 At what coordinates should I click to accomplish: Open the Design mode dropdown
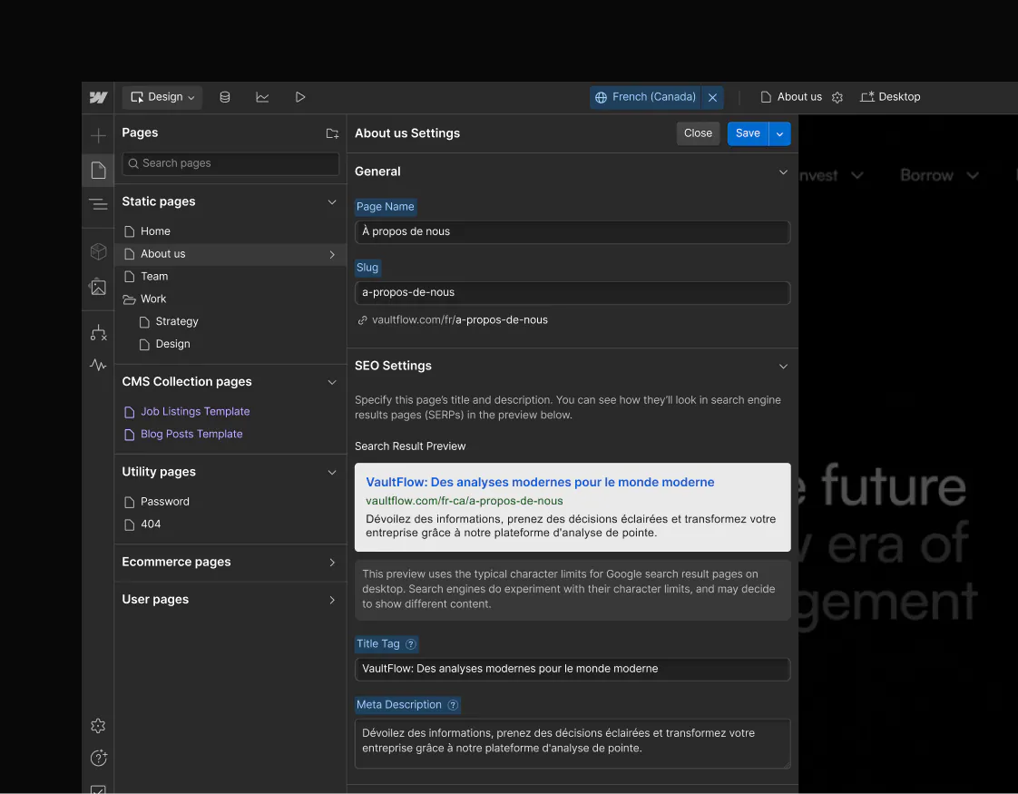coord(162,97)
